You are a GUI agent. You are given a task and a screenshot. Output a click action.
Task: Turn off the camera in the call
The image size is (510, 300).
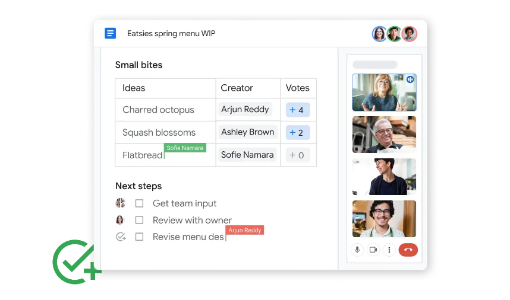point(373,250)
